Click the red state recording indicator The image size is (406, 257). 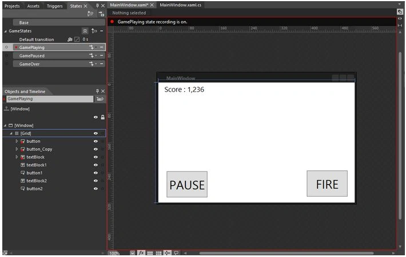(112, 22)
